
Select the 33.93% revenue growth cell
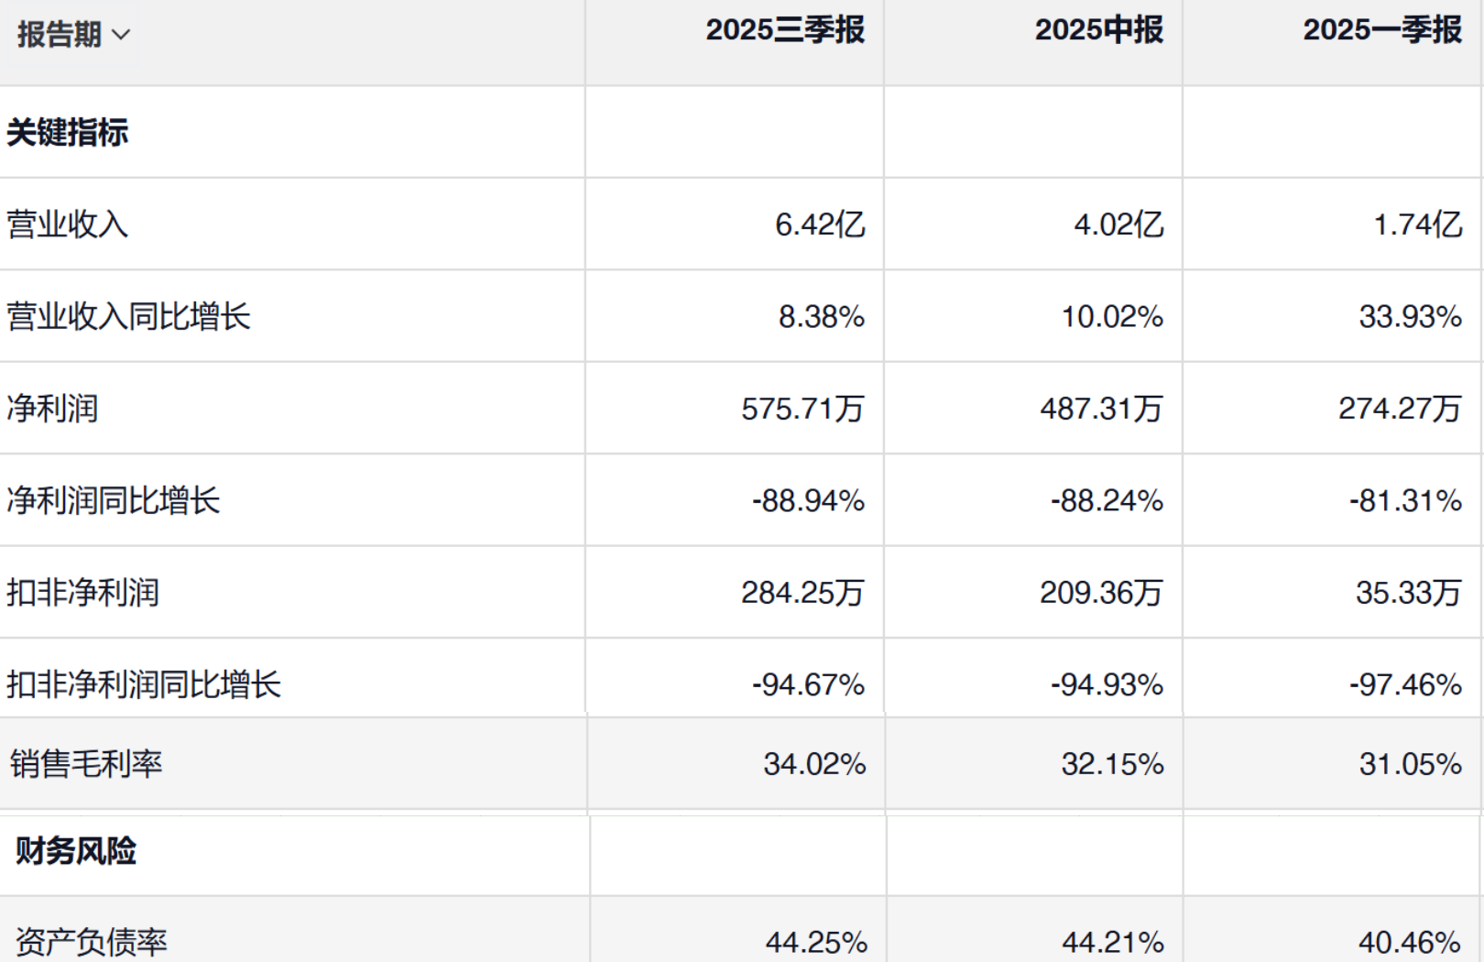[1410, 317]
